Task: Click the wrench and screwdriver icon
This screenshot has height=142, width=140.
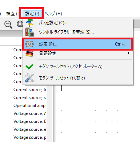Action: click(29, 78)
